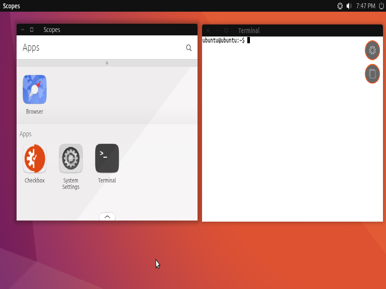
Task: Click the Apps category header label
Action: pos(26,134)
